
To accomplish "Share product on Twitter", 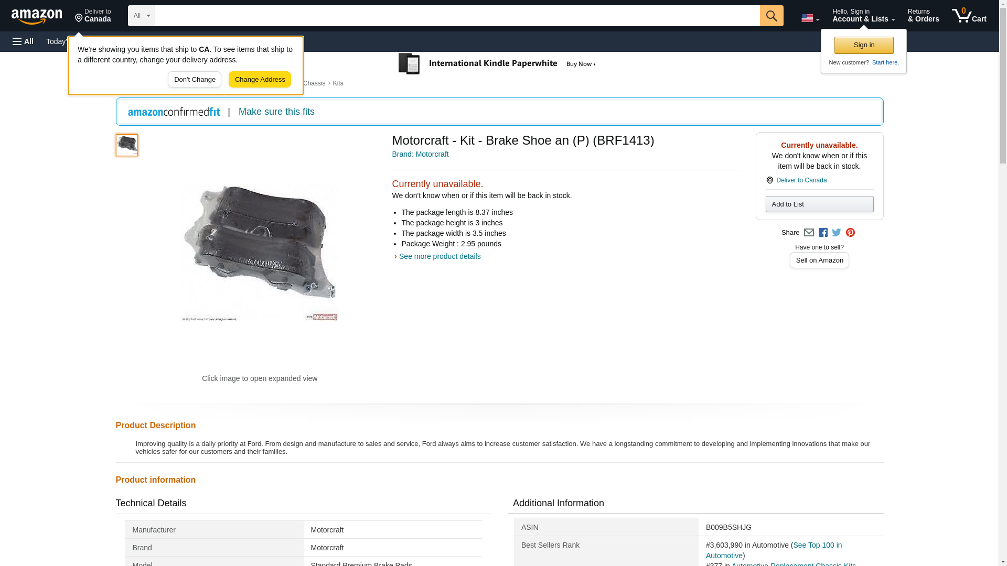I will pos(837,233).
